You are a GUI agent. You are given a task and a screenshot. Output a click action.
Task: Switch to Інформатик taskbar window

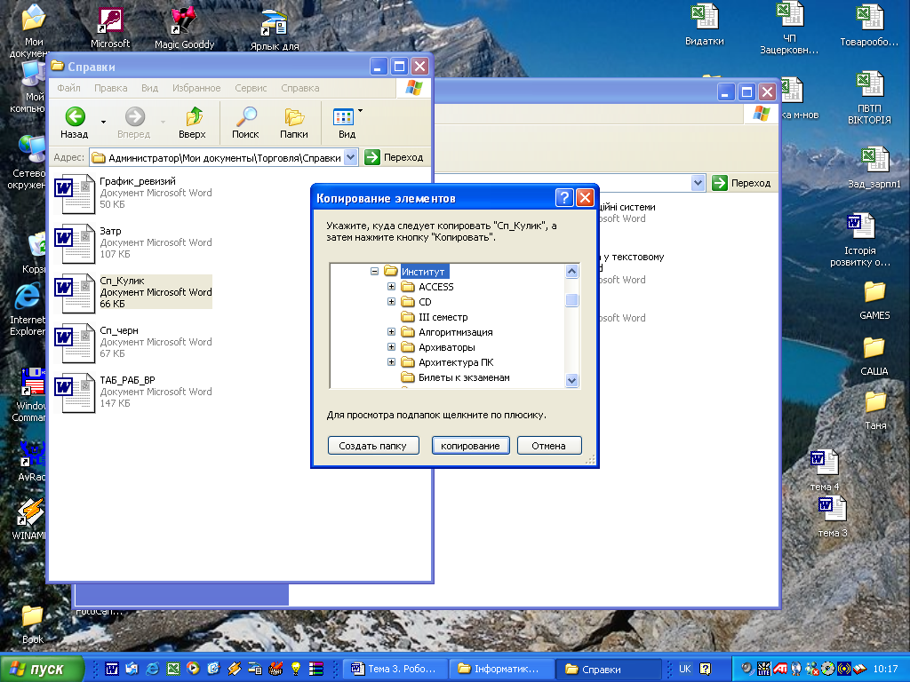point(501,669)
